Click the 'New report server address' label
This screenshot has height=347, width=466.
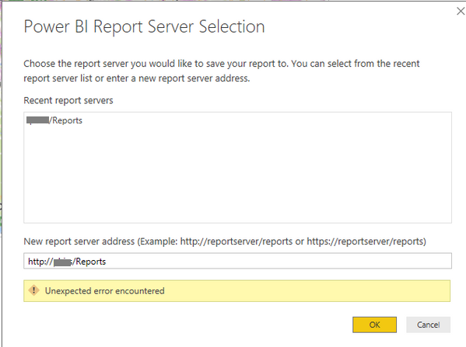[x=225, y=241]
